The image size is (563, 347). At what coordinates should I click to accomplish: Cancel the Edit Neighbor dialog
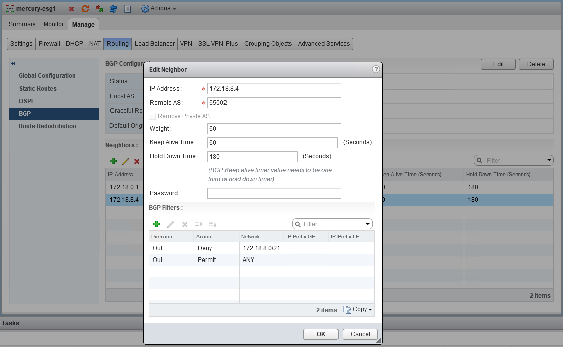coord(360,334)
